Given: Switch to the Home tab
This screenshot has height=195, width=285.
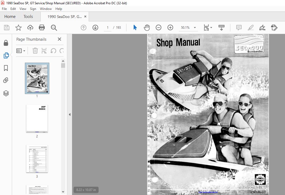Looking at the screenshot, I should tap(10, 17).
